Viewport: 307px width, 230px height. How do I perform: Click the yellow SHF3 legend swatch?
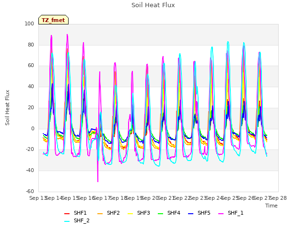pyautogui.click(x=130, y=214)
